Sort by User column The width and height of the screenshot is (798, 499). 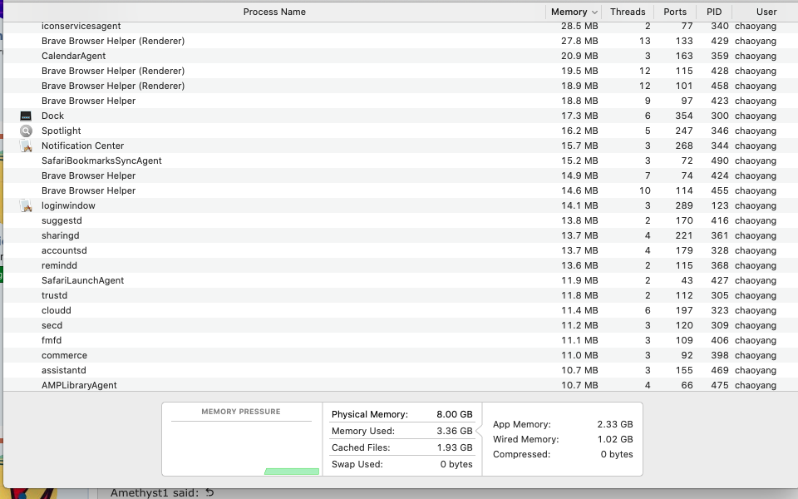click(x=766, y=12)
